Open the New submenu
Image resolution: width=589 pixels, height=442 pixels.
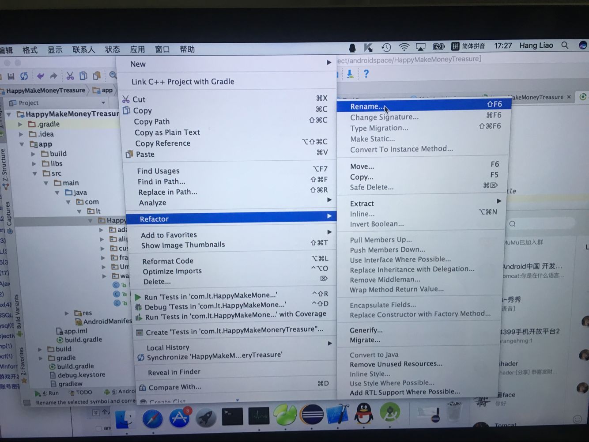[x=227, y=64]
